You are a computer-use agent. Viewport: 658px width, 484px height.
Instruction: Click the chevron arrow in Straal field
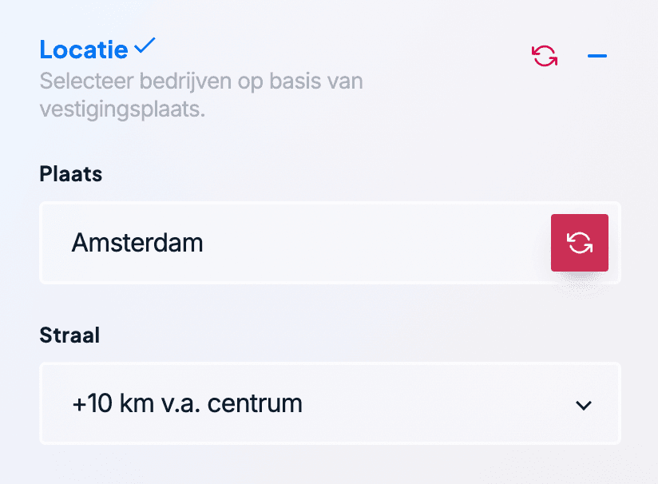click(584, 405)
